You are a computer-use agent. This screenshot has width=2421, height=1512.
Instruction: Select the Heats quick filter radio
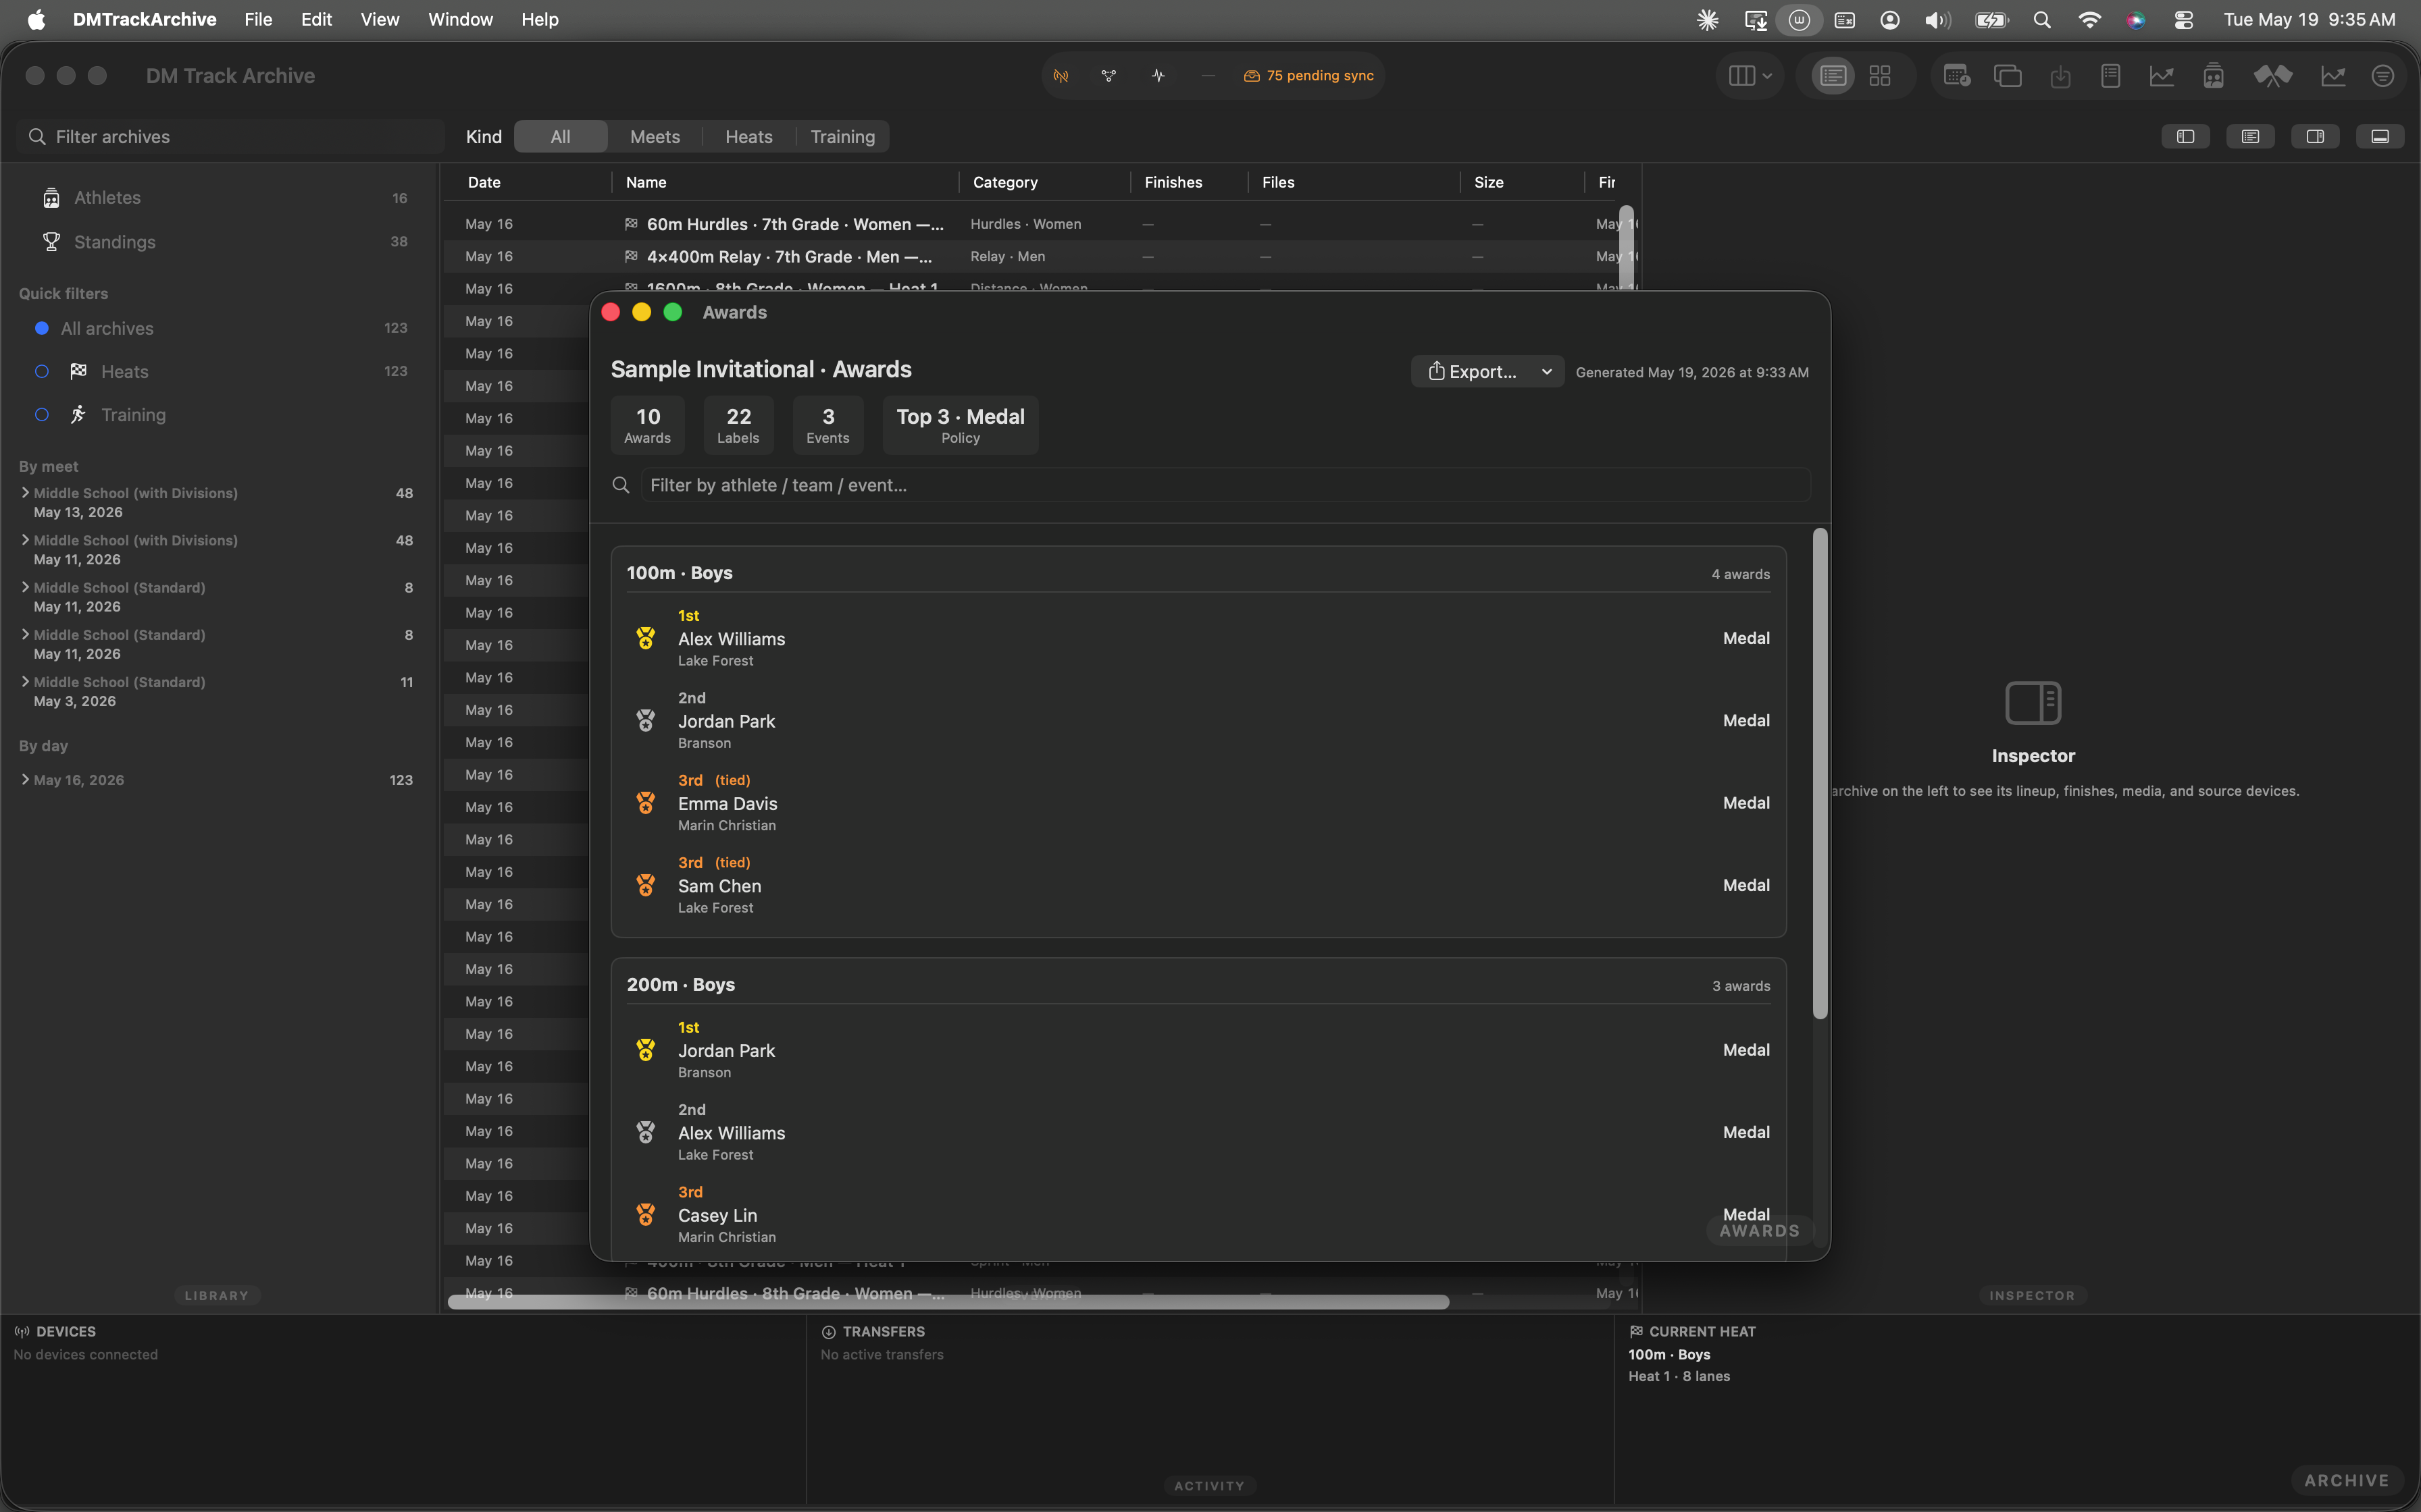[42, 372]
